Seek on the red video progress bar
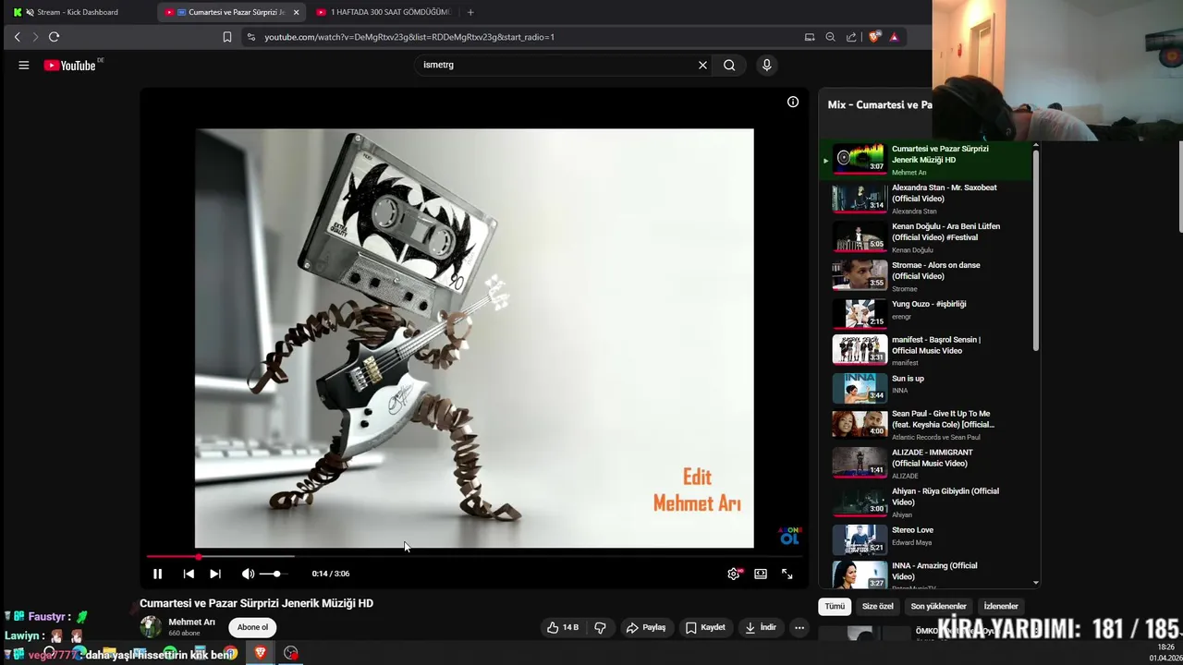The height and width of the screenshot is (665, 1183). pos(474,556)
